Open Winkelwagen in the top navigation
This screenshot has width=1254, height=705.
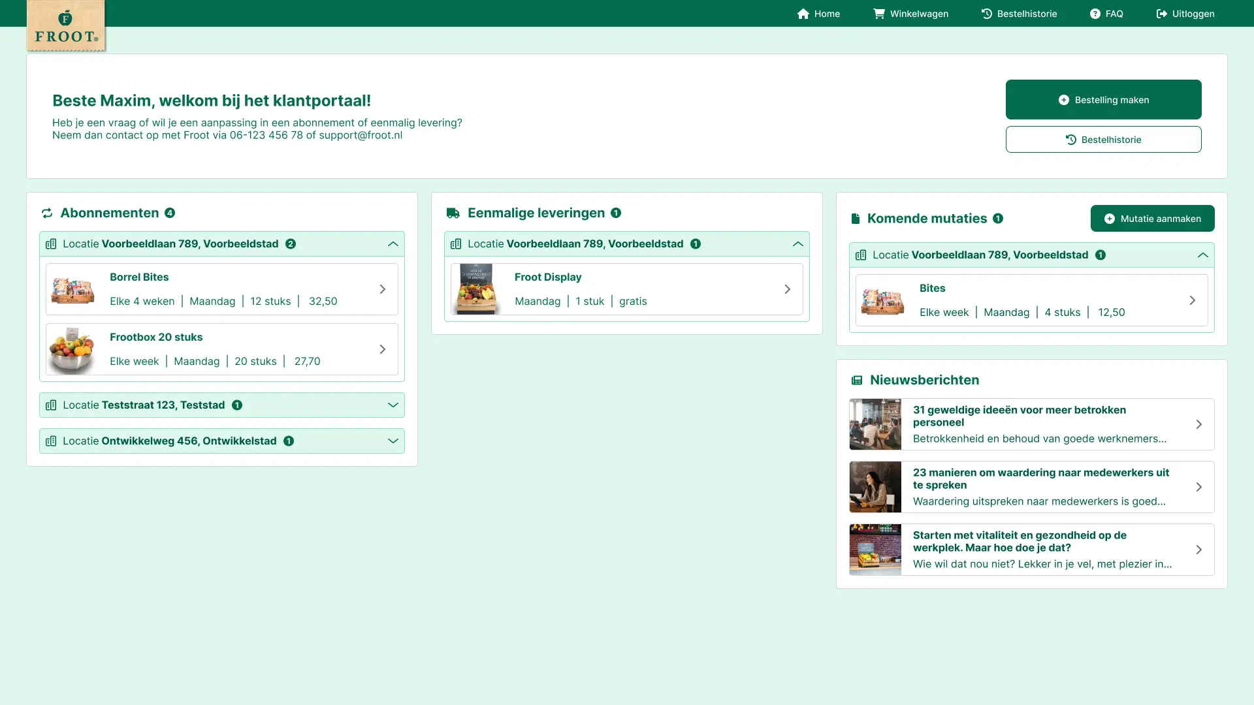point(911,14)
